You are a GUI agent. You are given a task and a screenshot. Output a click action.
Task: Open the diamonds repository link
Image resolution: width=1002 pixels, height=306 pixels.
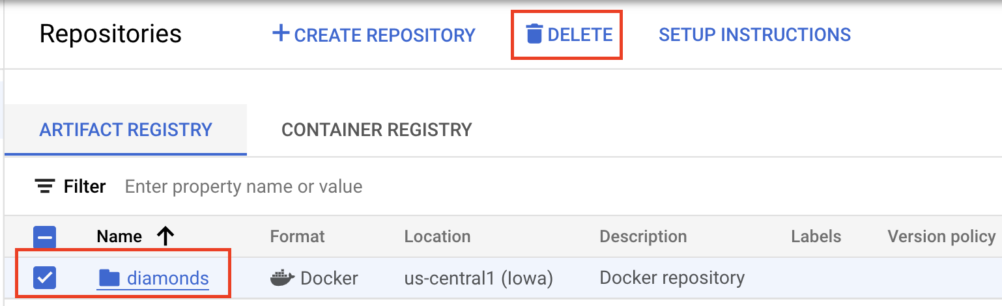click(x=167, y=279)
